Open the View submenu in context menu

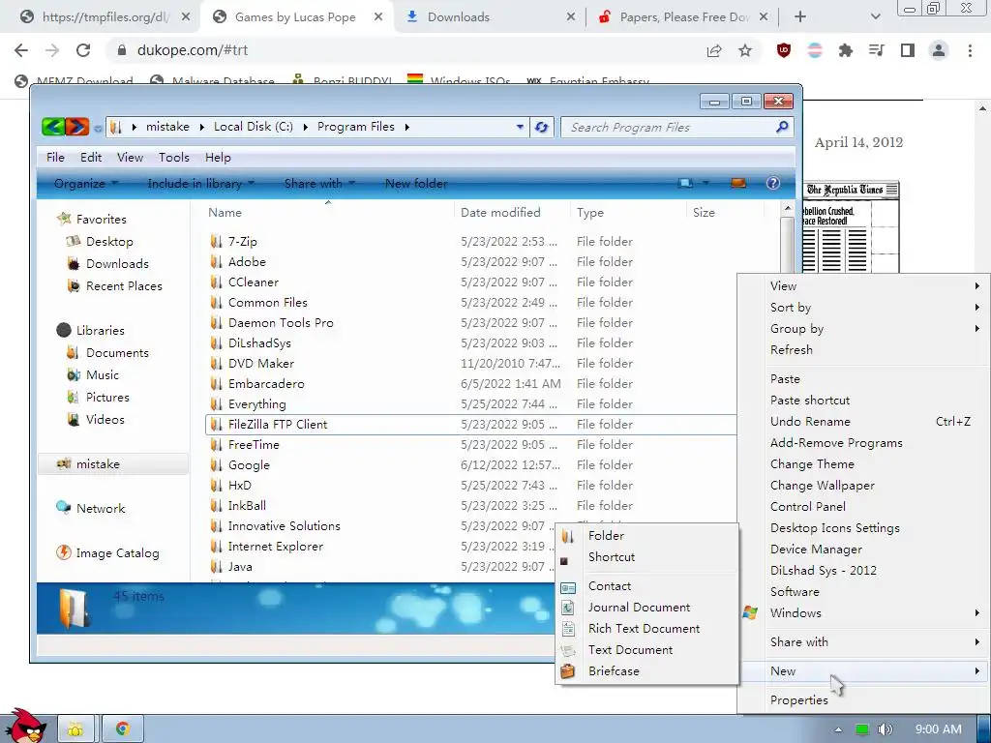tap(875, 286)
